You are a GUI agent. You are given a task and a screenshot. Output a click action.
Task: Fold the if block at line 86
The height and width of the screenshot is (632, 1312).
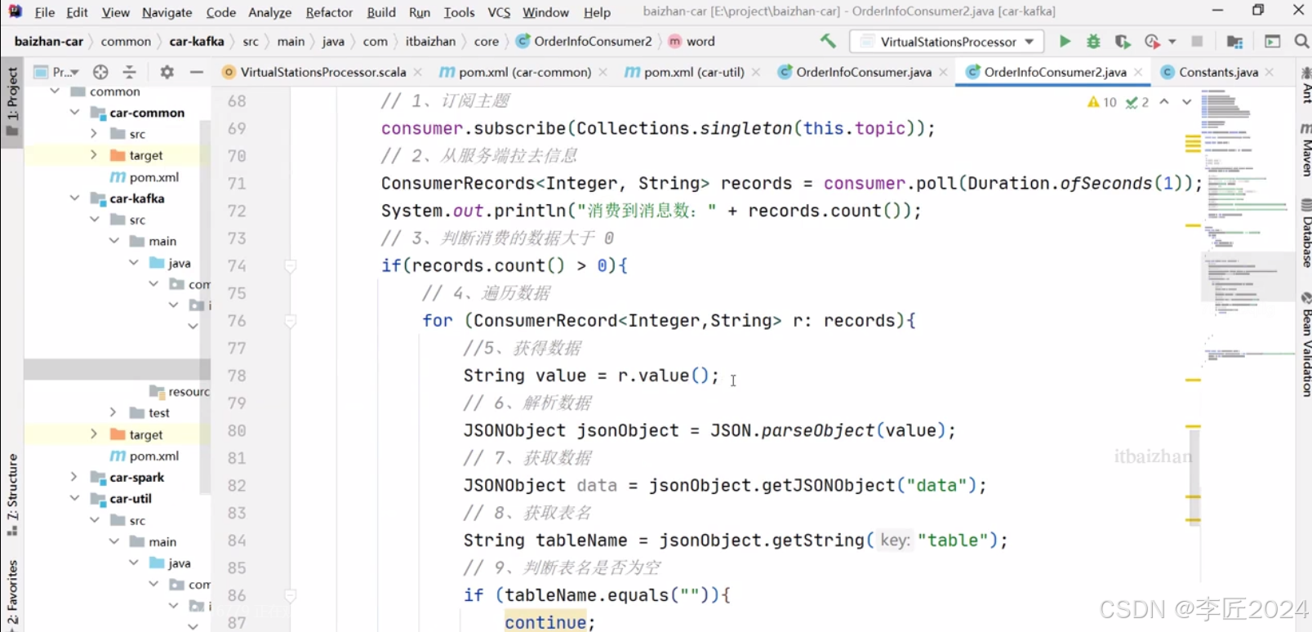coord(291,595)
